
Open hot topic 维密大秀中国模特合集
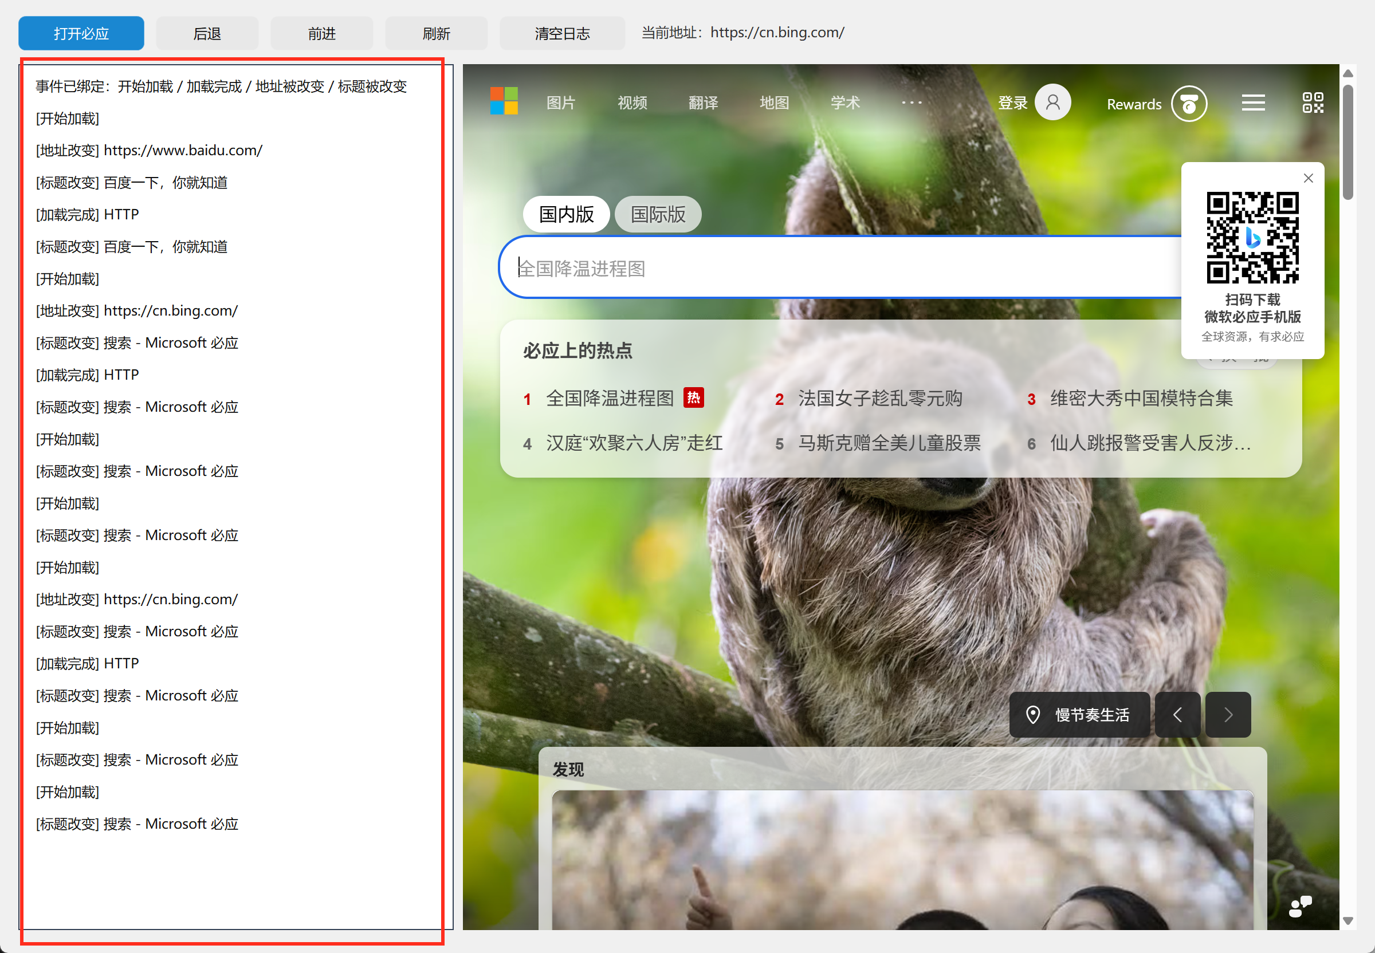click(x=1141, y=398)
